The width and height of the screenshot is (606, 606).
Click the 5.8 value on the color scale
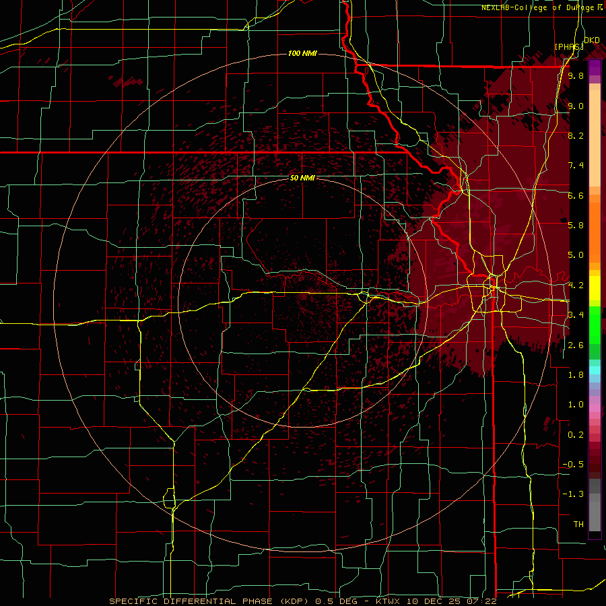pos(576,226)
